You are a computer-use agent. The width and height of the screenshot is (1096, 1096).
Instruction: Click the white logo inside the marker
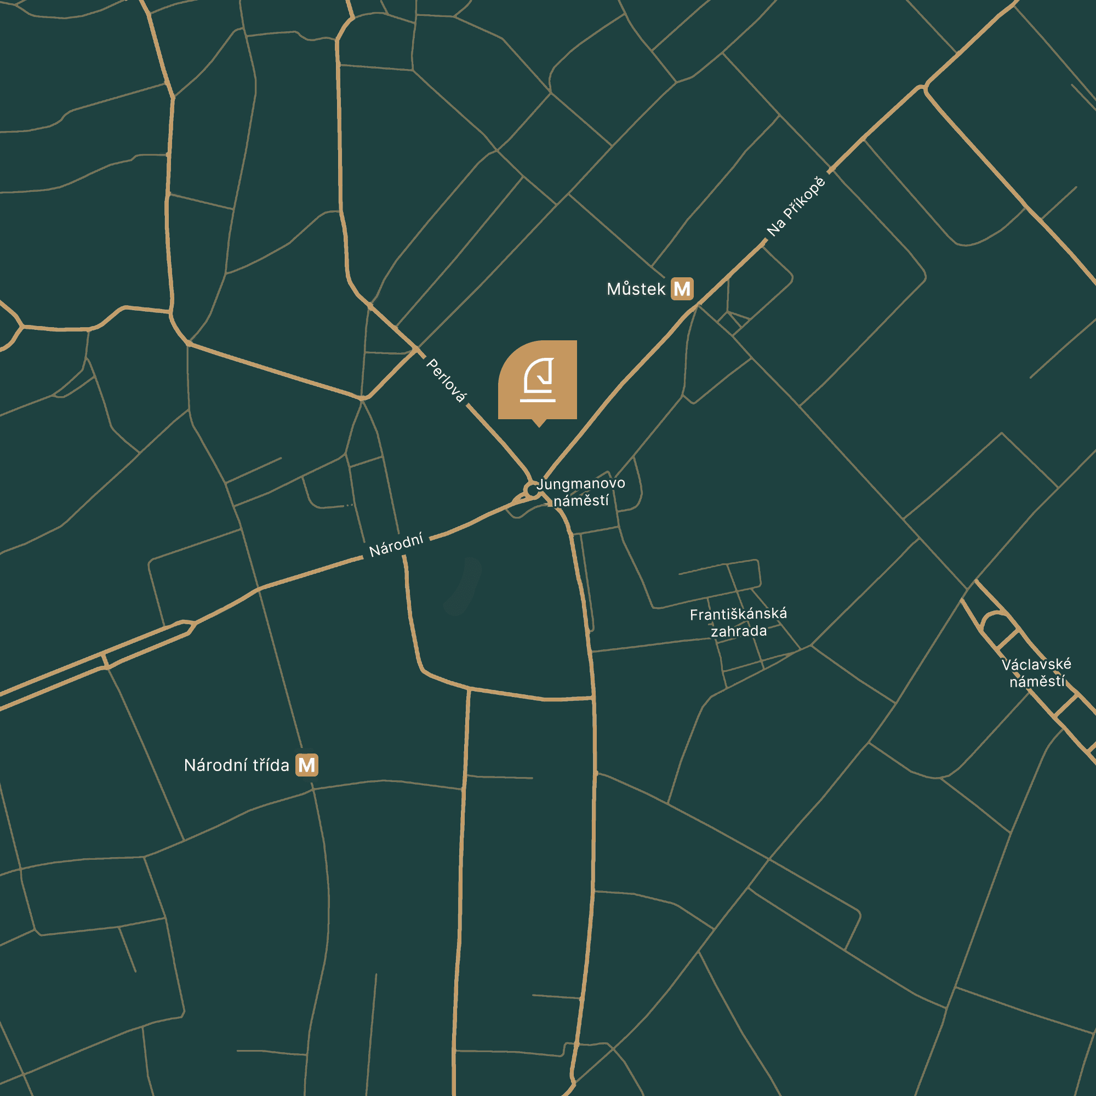click(x=538, y=380)
